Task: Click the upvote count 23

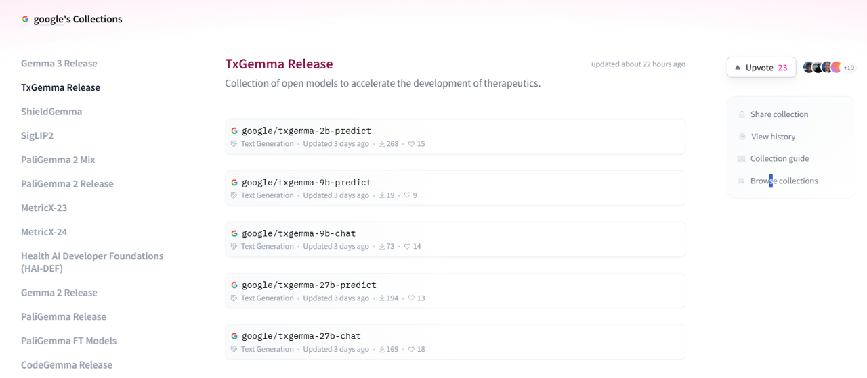Action: click(782, 68)
